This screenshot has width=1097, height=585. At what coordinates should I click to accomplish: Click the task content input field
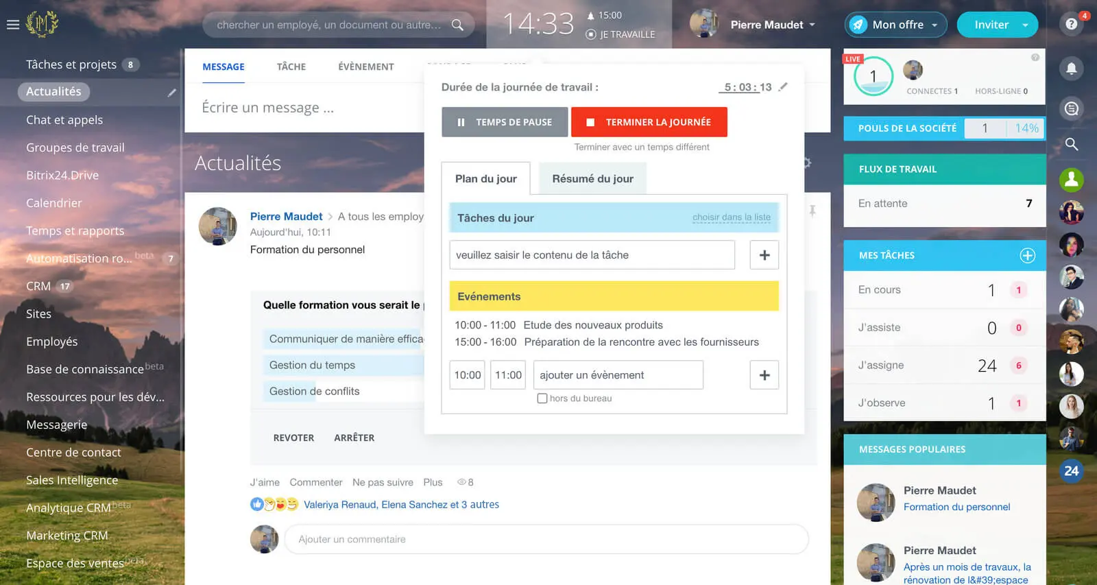click(592, 255)
